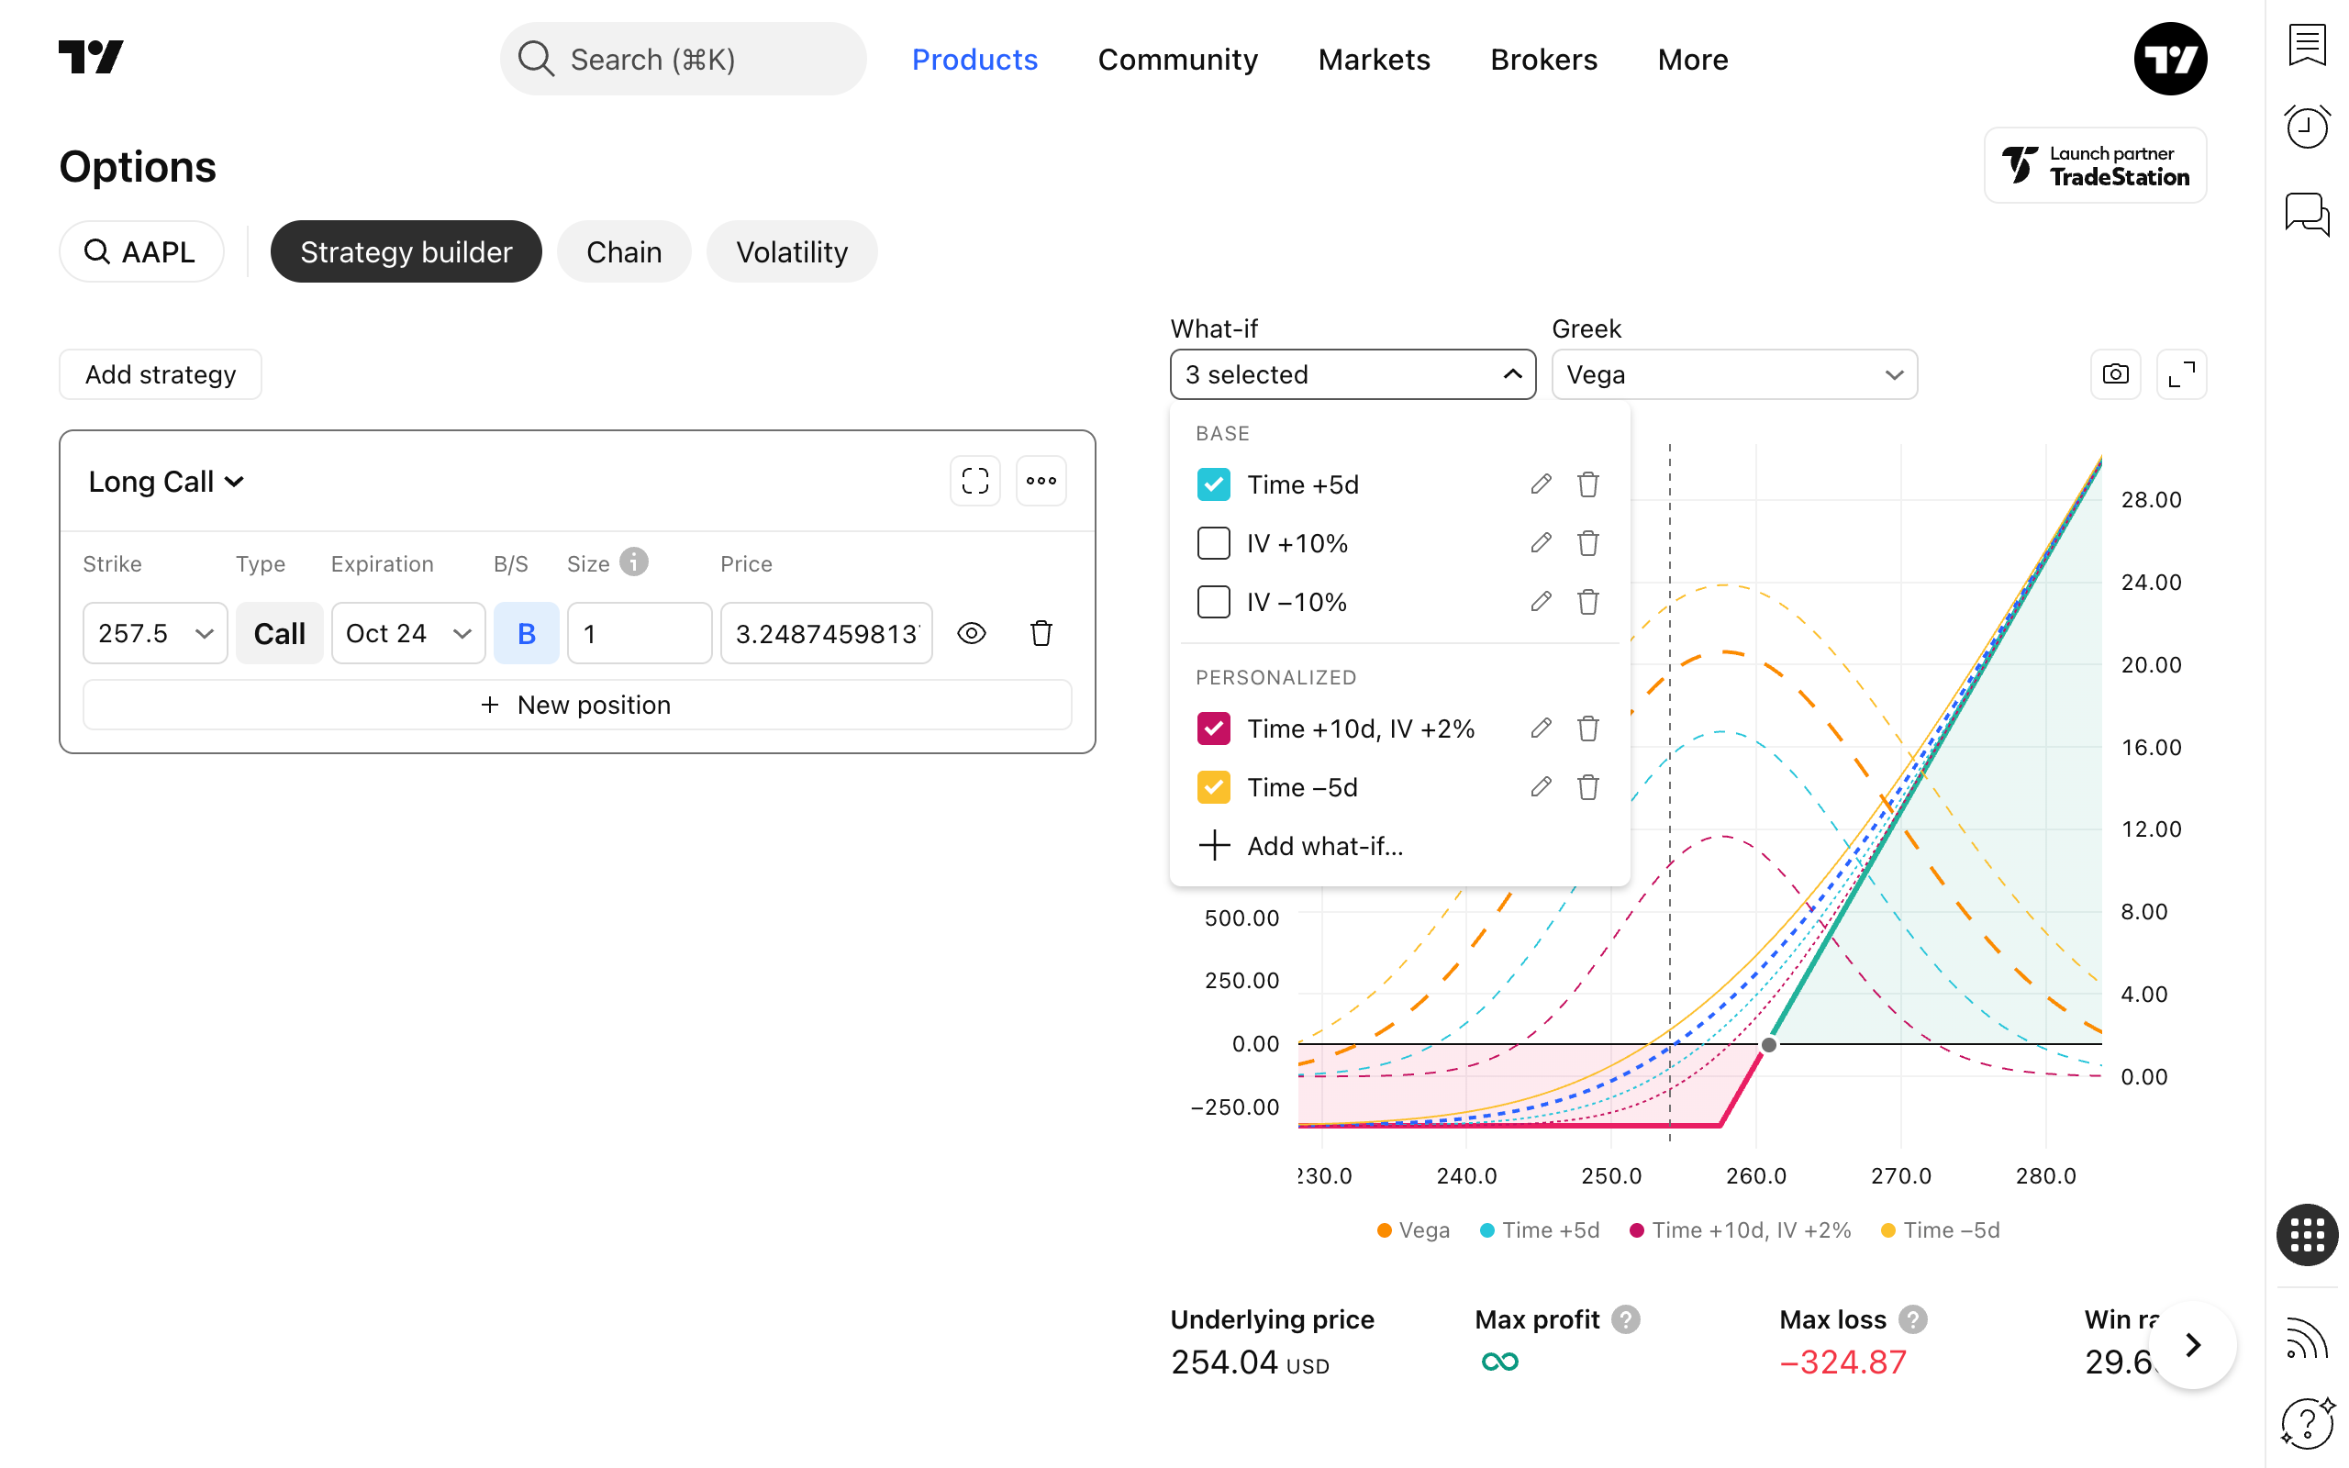2349x1468 pixels.
Task: Open the Greek Vega dropdown
Action: tap(1733, 374)
